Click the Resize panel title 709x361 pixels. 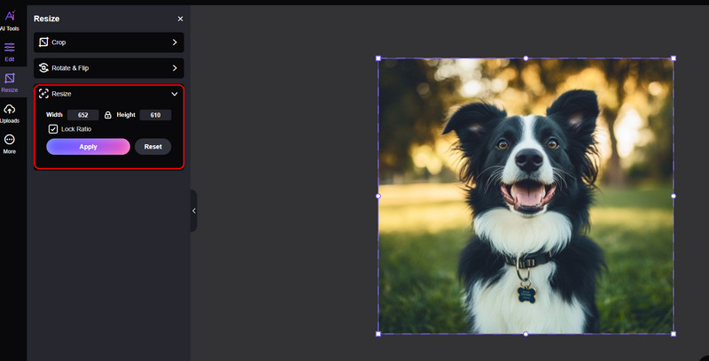pos(47,19)
